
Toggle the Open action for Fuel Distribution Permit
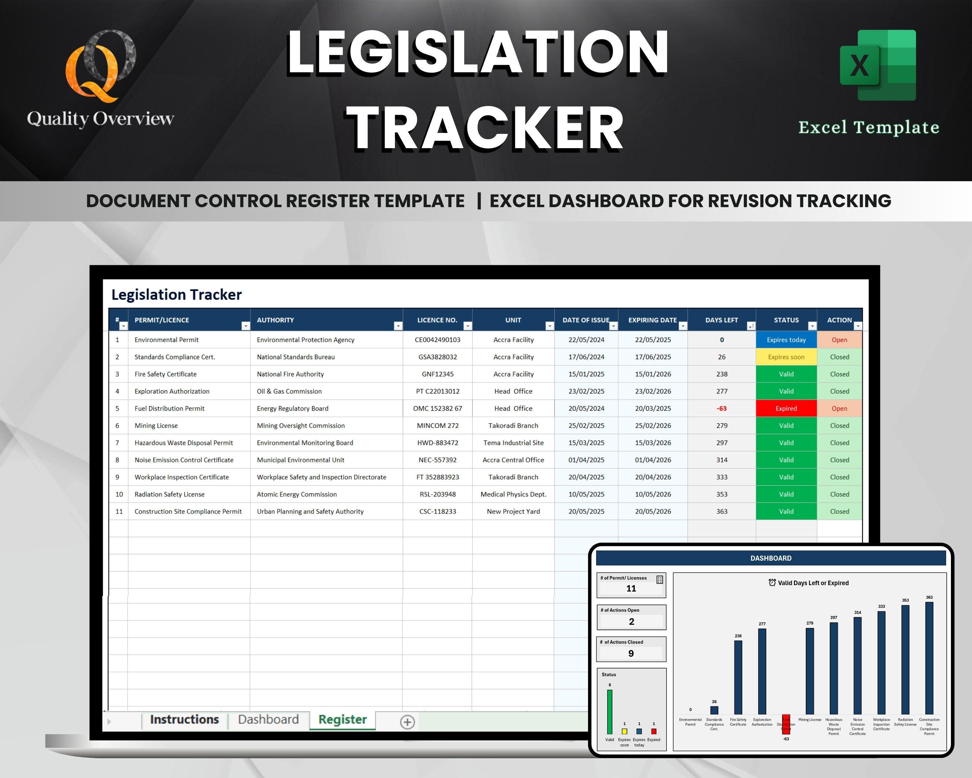pos(840,408)
